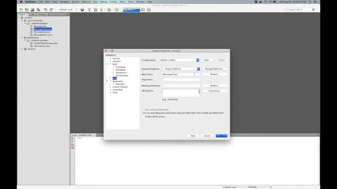Open the Navigate menu
The height and width of the screenshot is (189, 337).
(64, 2)
